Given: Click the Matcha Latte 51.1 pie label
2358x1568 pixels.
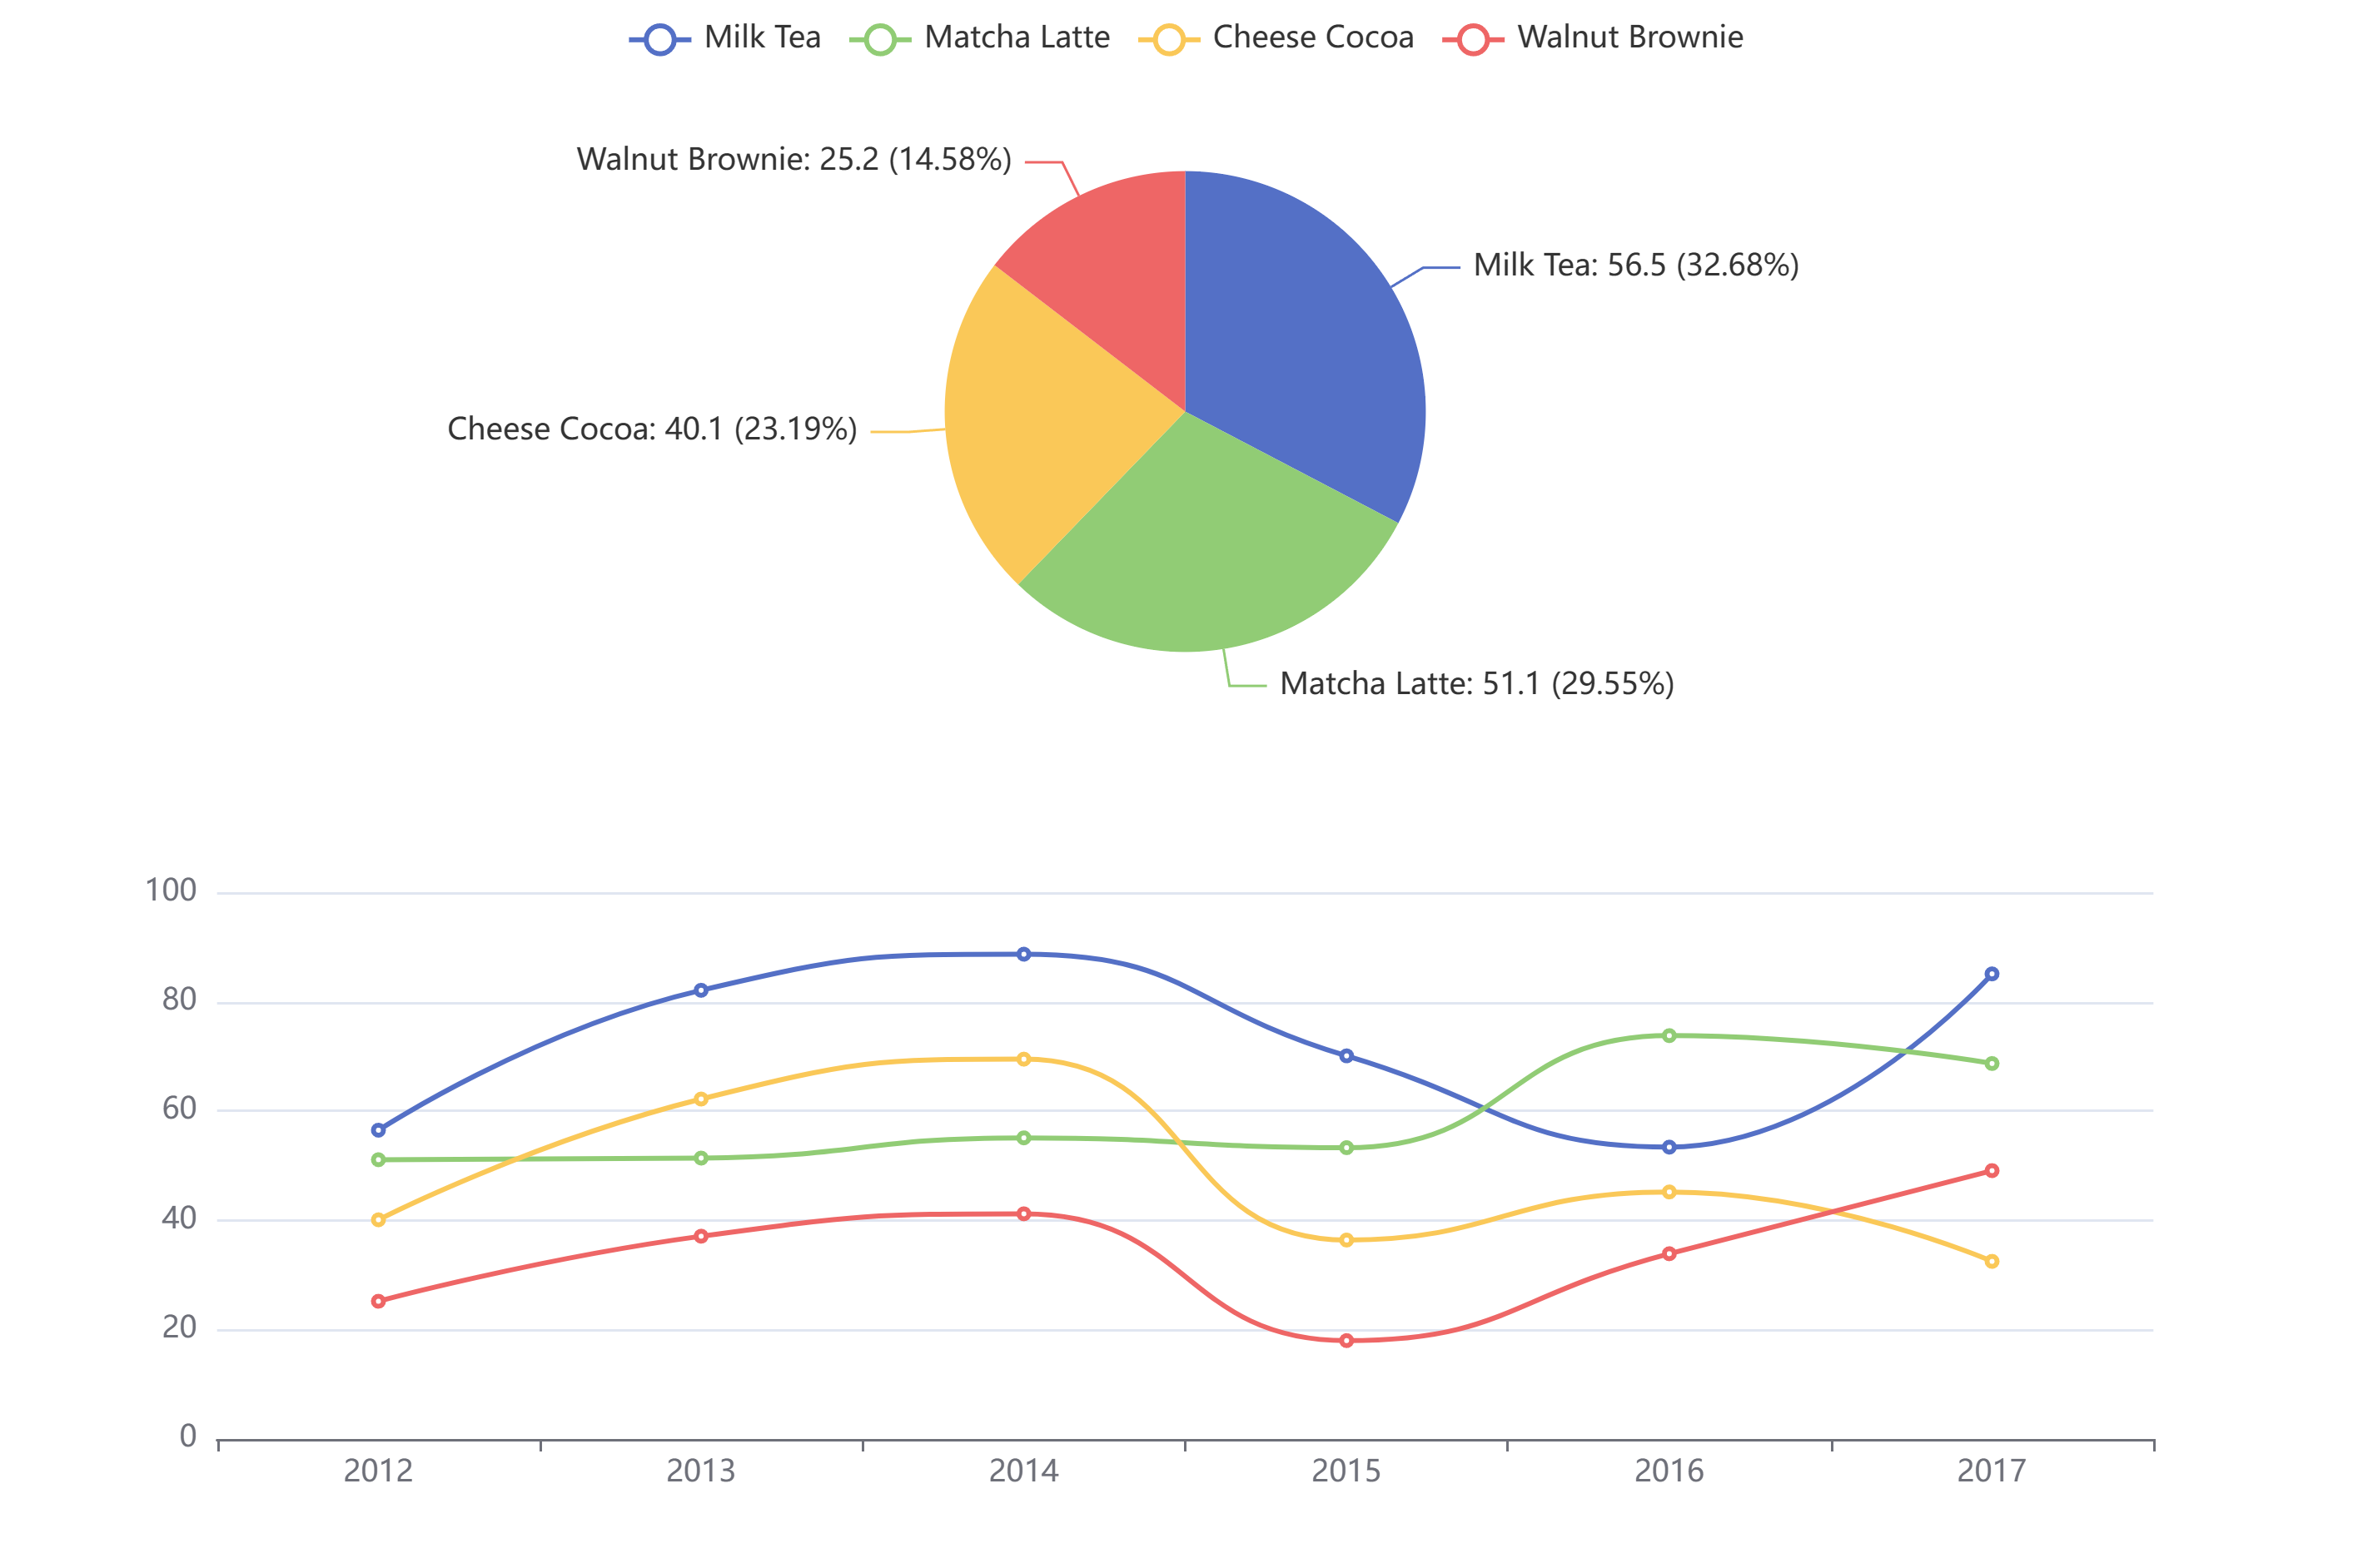Looking at the screenshot, I should [1476, 684].
